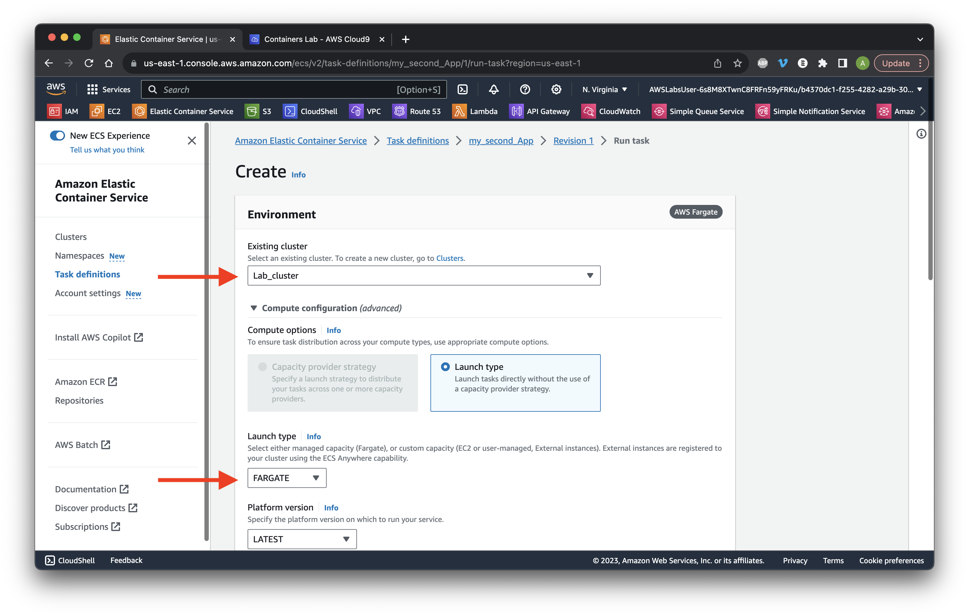Click the AWS logo home icon
Screen dimensions: 969x616
[x=56, y=89]
